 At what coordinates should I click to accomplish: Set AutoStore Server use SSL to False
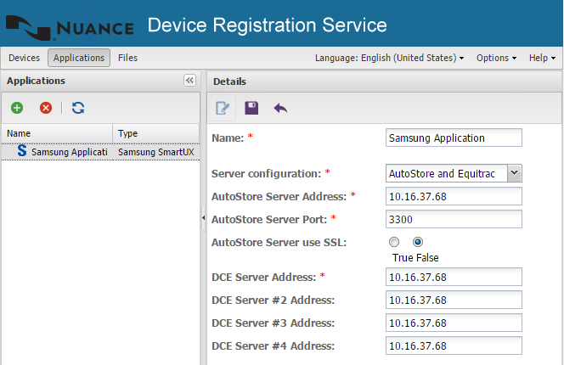(x=418, y=242)
